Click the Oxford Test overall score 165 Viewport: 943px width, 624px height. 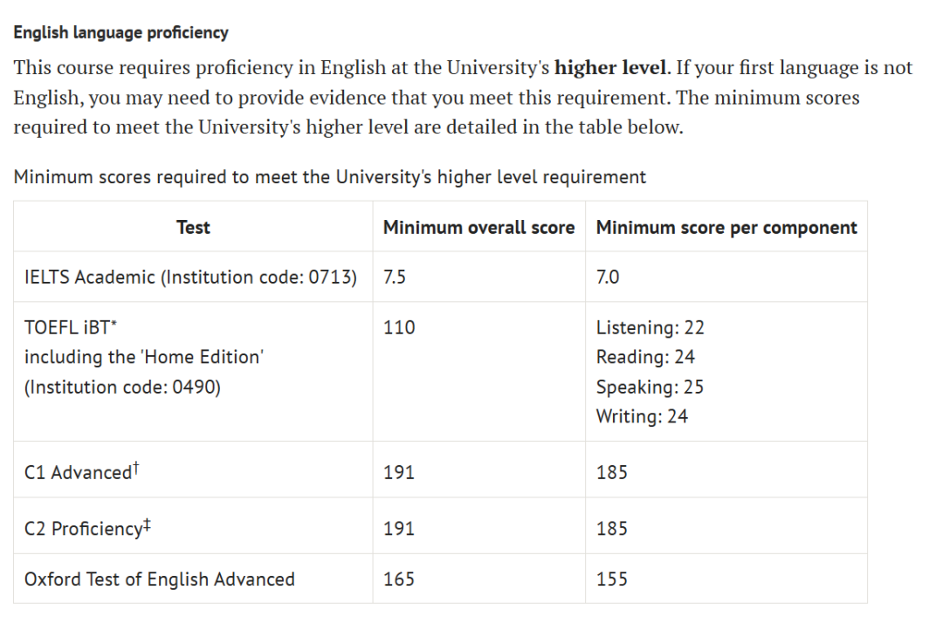[399, 579]
